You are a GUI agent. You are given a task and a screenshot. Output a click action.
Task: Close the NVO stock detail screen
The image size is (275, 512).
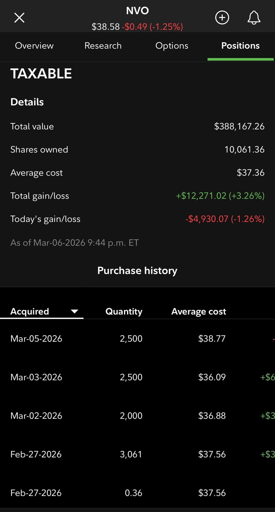point(19,18)
